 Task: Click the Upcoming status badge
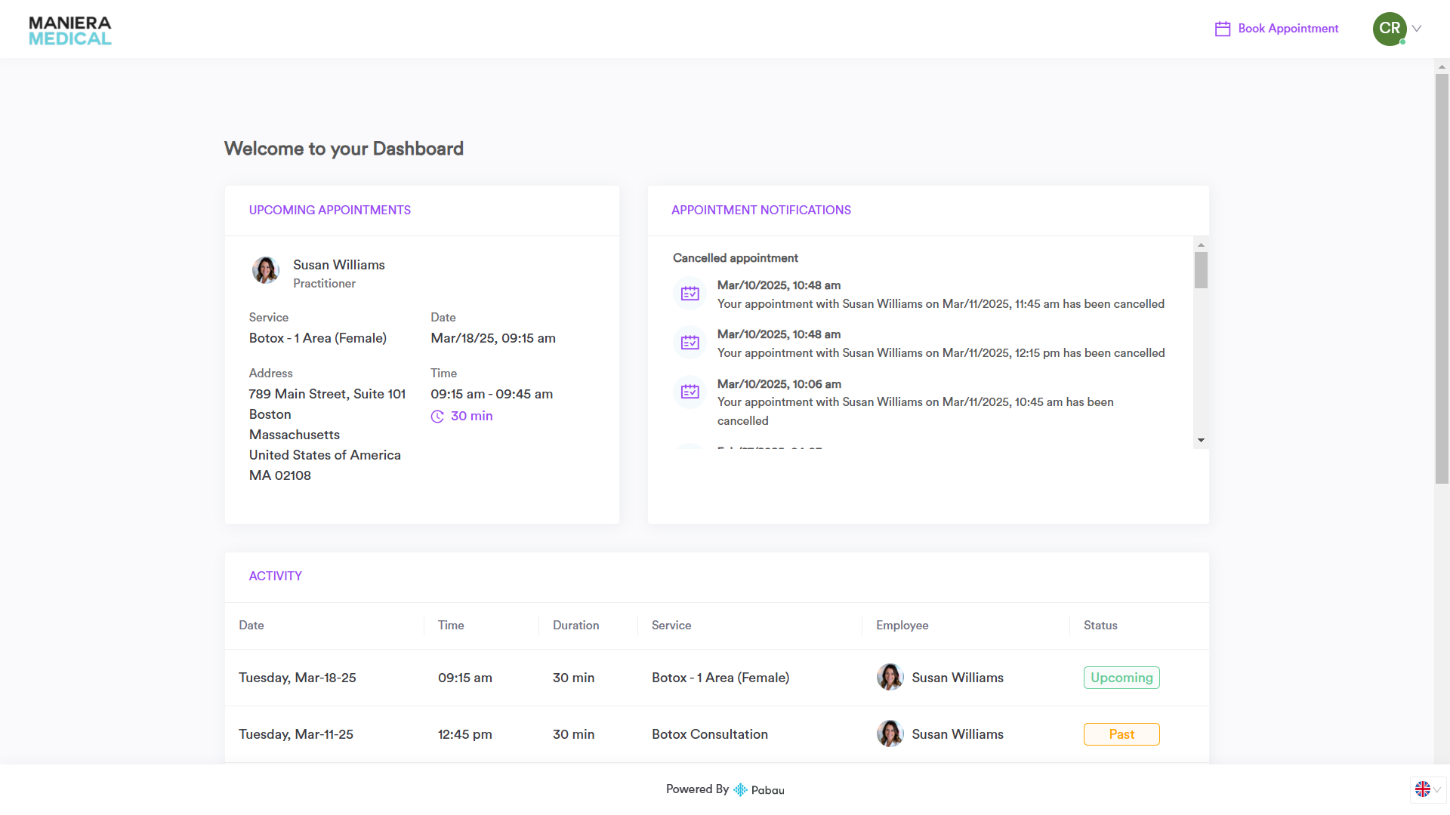point(1121,678)
